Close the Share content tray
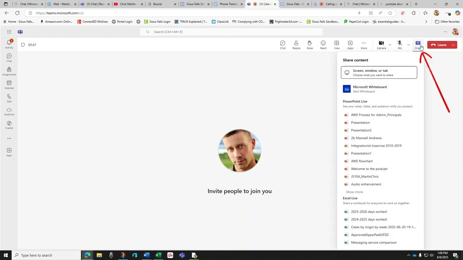The height and width of the screenshot is (260, 463). pyautogui.click(x=418, y=45)
